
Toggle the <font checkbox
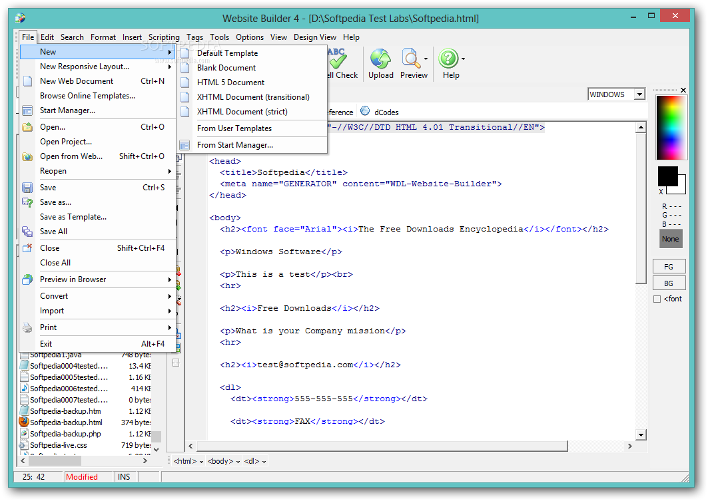click(657, 299)
